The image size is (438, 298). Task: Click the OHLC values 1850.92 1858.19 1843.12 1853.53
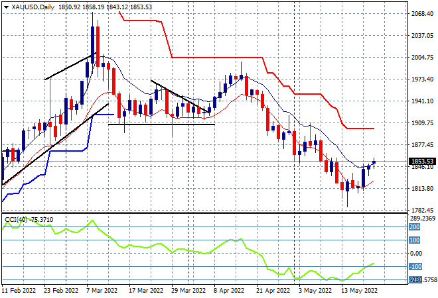coord(105,7)
